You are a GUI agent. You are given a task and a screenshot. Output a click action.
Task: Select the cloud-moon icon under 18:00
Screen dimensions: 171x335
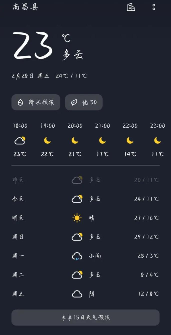[20, 140]
